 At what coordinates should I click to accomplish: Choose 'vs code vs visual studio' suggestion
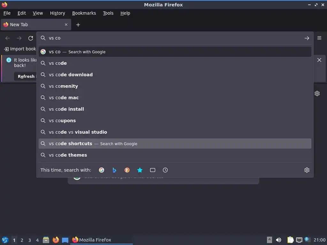click(175, 132)
